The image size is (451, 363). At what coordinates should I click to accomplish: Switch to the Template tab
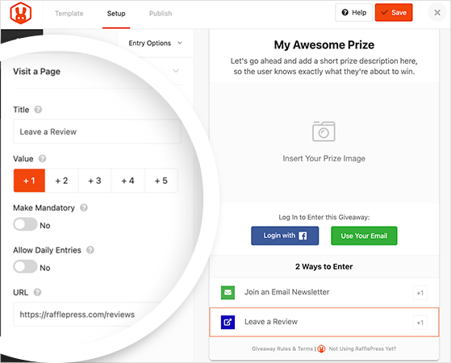point(69,14)
